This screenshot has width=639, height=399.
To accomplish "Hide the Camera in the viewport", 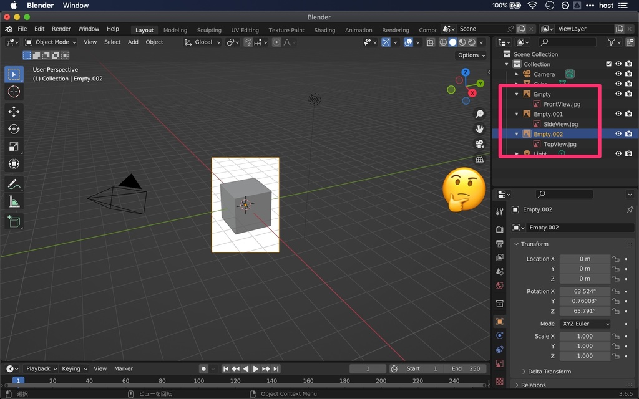I will 618,74.
